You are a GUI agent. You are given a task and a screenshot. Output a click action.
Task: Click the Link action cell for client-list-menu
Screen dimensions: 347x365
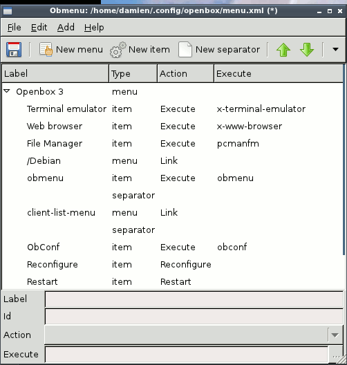(169, 212)
